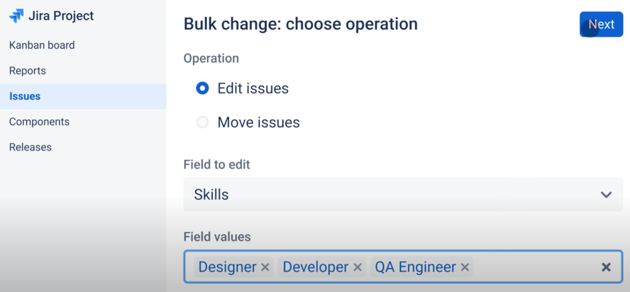The height and width of the screenshot is (292, 630).
Task: Remove the QA Engineer tag
Action: click(465, 267)
